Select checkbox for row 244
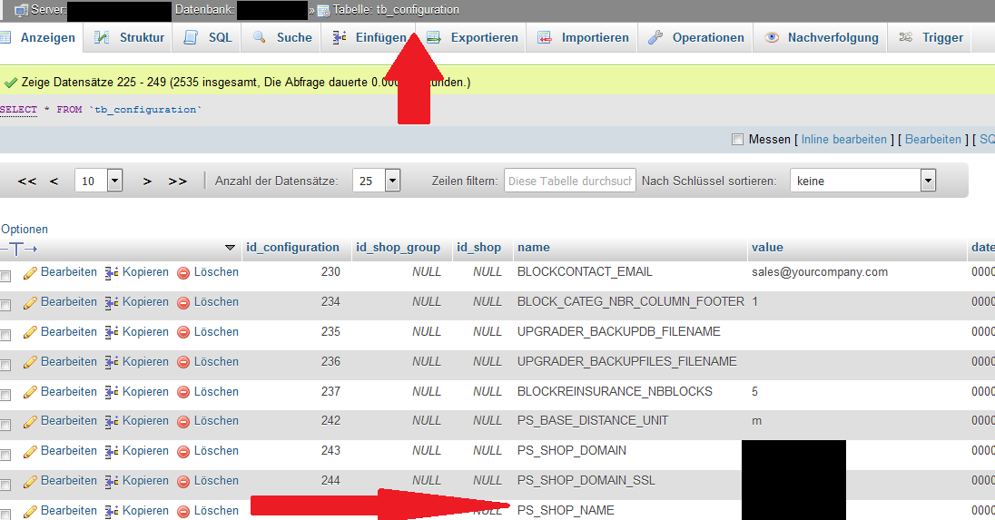995x520 pixels. pyautogui.click(x=5, y=486)
